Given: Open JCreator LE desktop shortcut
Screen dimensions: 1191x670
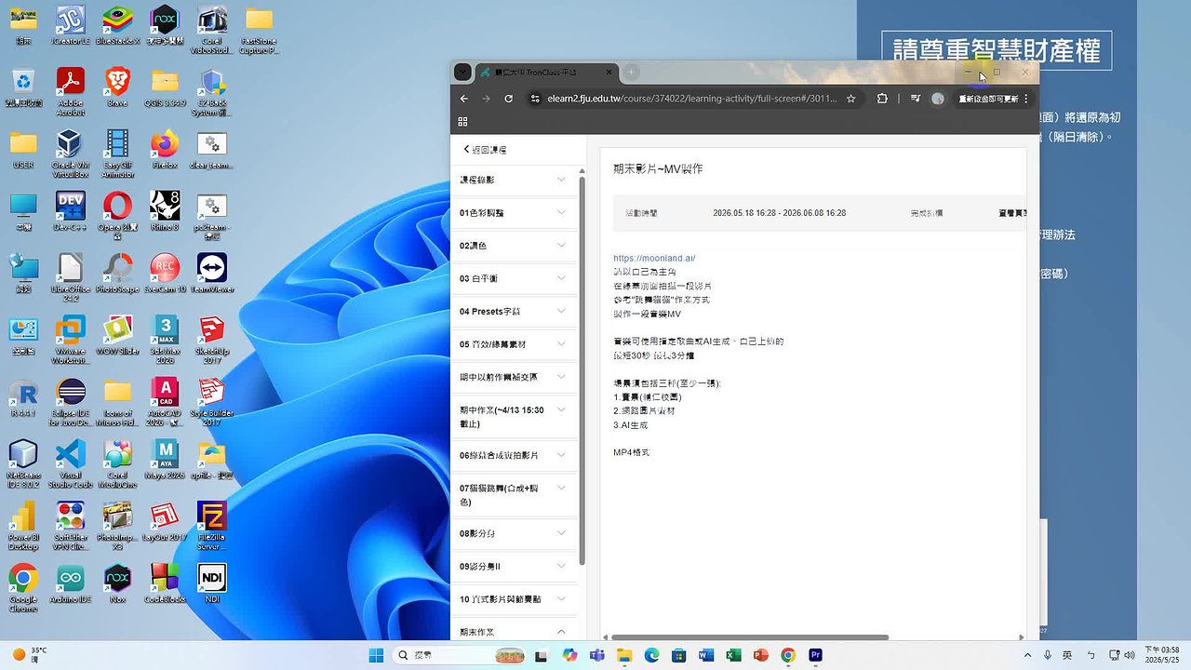Looking at the screenshot, I should [x=71, y=26].
